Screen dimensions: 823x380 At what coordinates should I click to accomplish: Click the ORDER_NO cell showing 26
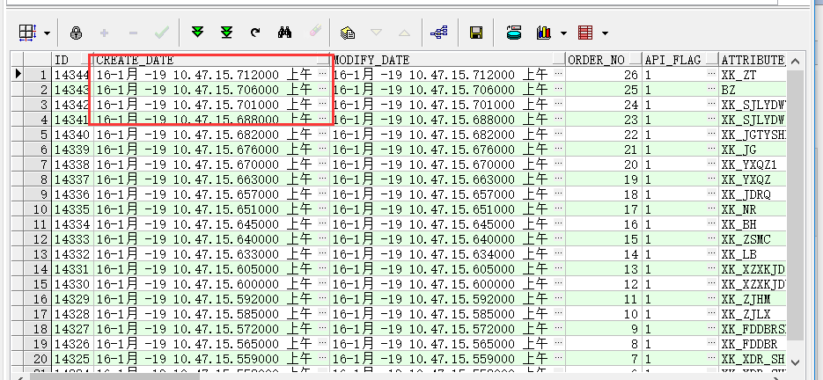[604, 75]
